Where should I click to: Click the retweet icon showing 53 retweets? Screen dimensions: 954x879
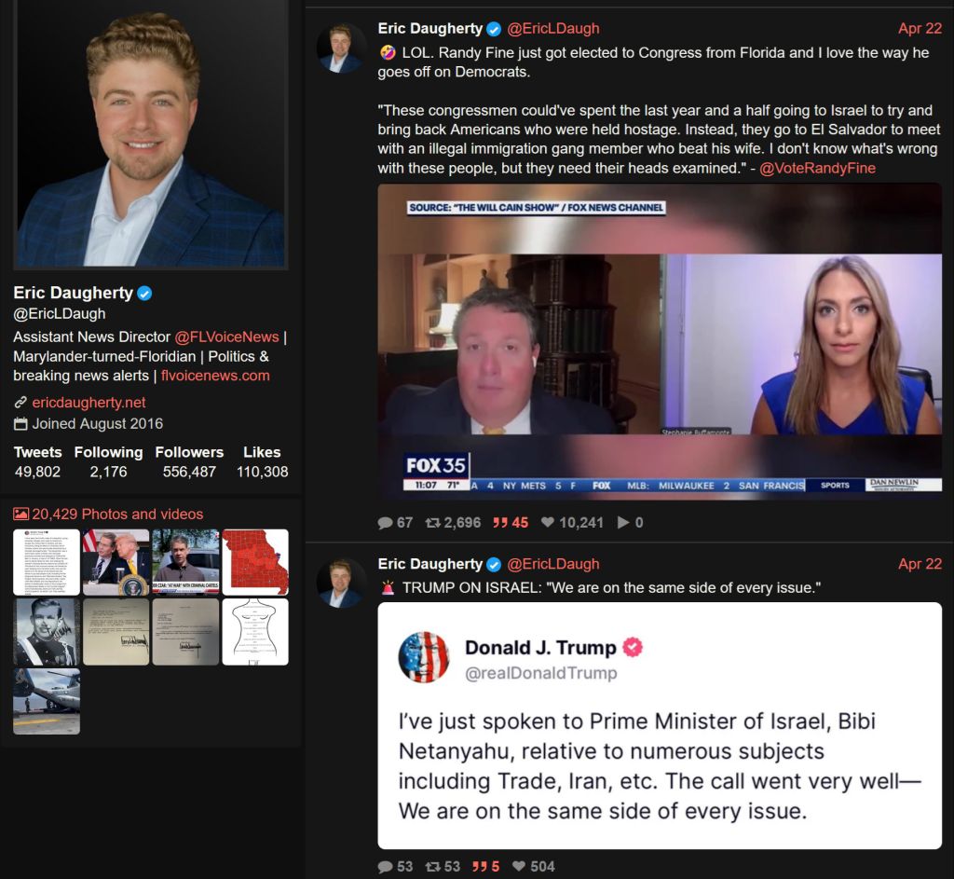[432, 866]
